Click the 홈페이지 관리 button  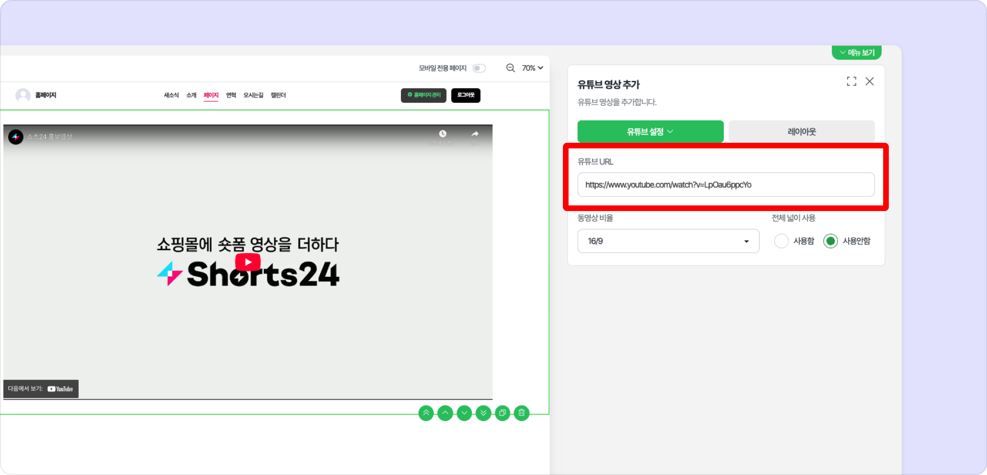pos(424,95)
